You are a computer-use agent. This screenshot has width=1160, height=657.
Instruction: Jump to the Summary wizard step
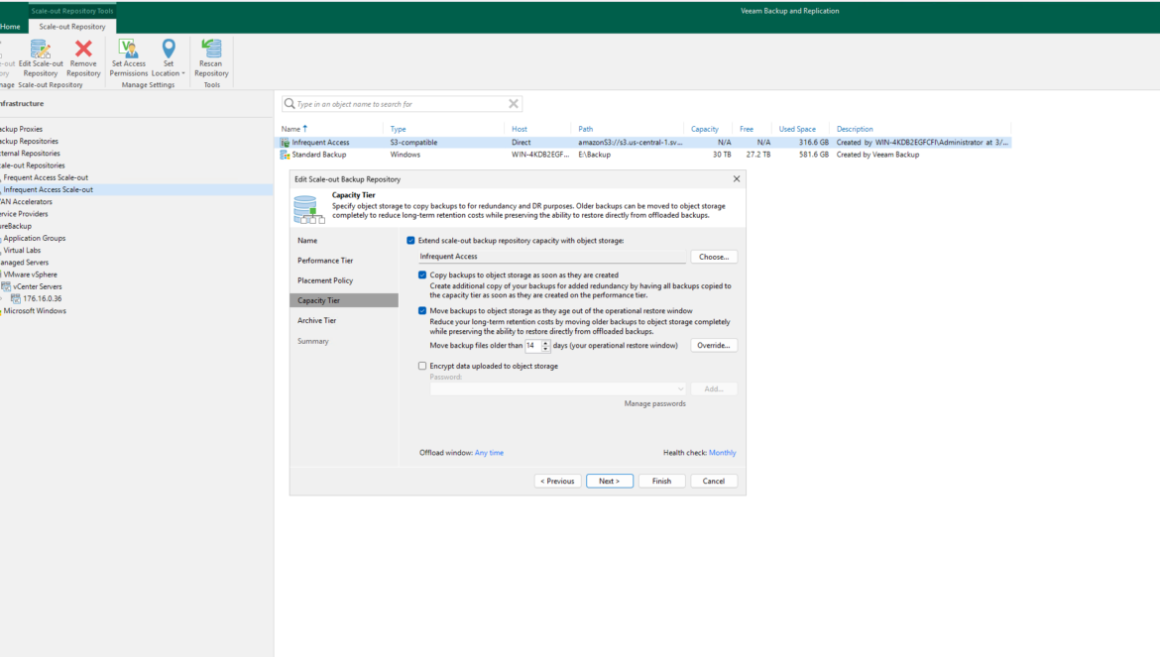point(313,342)
